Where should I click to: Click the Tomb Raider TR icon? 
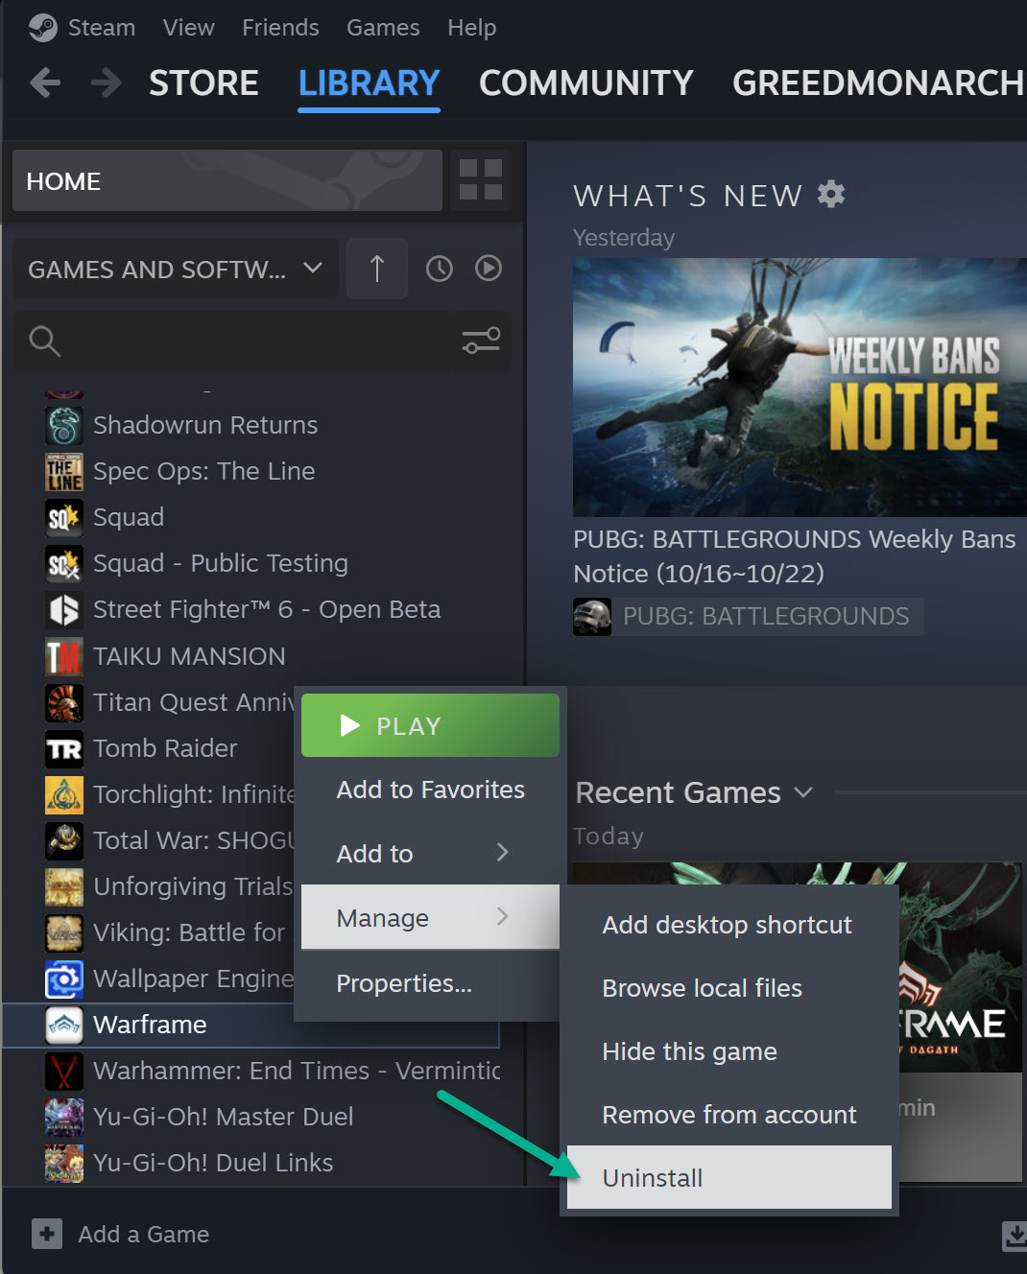(64, 748)
